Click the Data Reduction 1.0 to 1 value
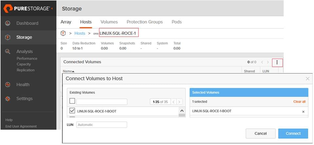This screenshot has width=314, height=145. point(77,48)
